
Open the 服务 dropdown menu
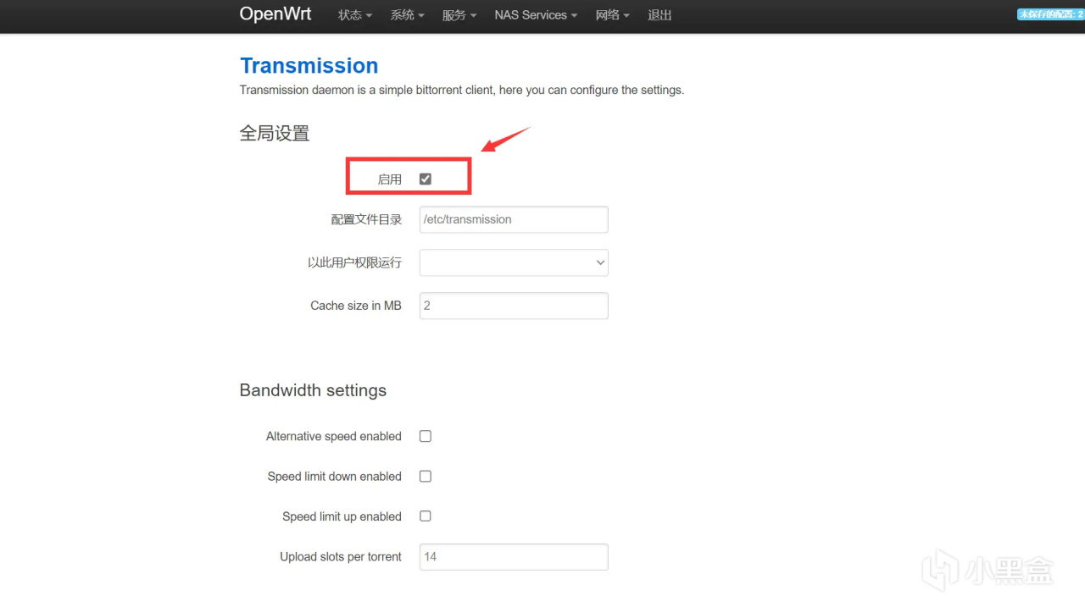pyautogui.click(x=459, y=15)
